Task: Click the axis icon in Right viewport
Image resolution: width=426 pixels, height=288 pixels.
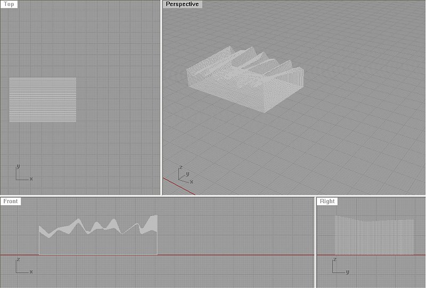Action: click(340, 266)
